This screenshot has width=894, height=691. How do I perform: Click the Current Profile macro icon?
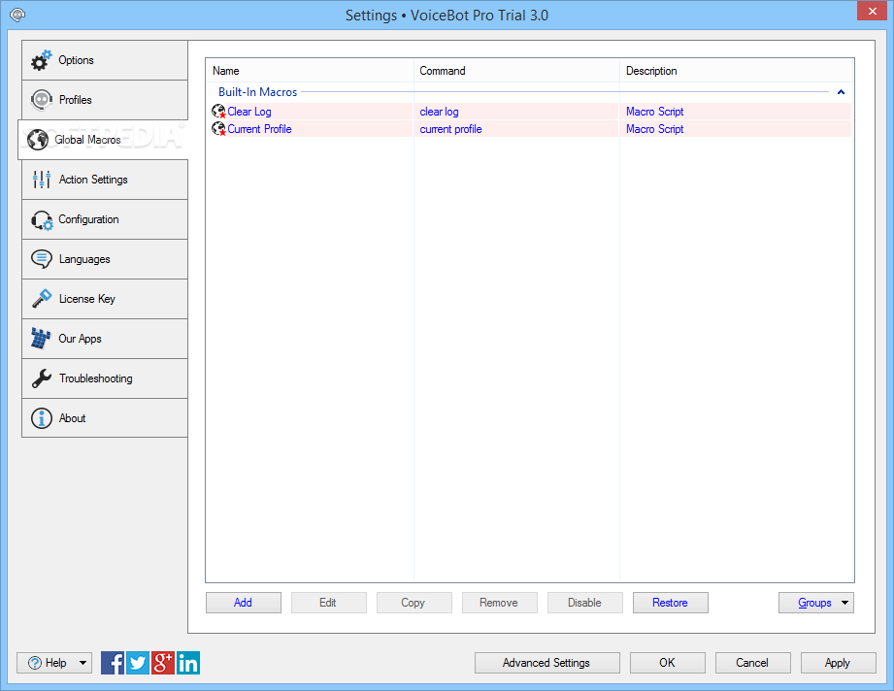point(219,129)
